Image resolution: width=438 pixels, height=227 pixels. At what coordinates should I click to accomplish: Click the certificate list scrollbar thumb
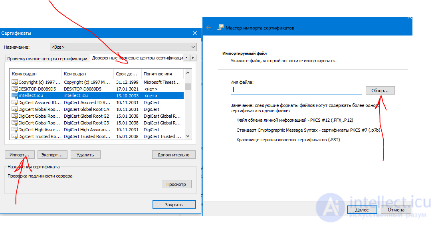coord(188,87)
